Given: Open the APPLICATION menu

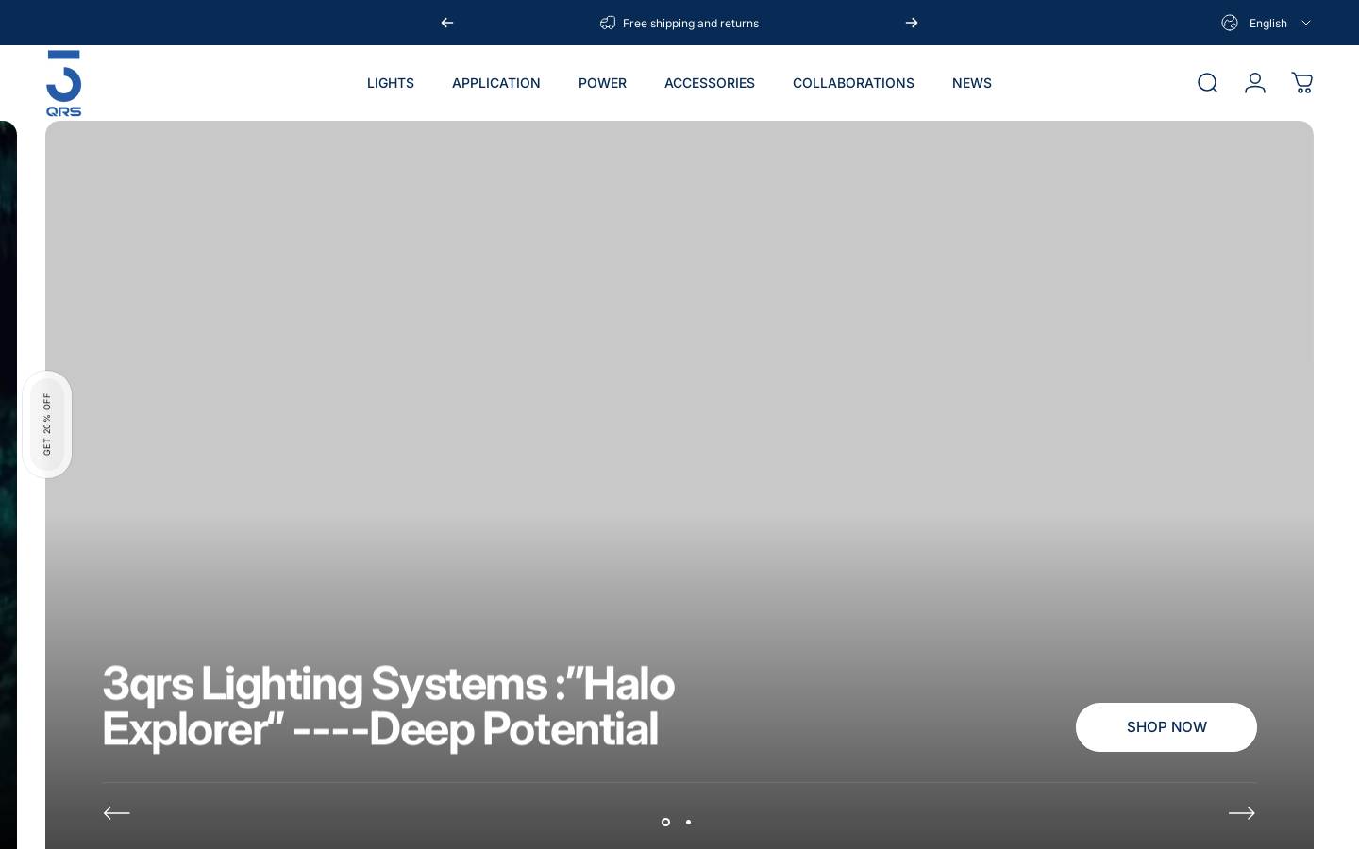Looking at the screenshot, I should coord(496,83).
